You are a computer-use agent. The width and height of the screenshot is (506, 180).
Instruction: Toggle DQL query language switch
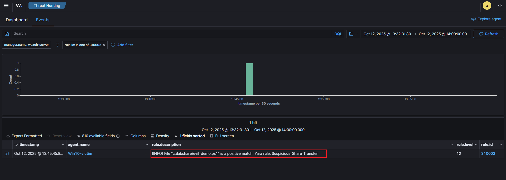338,34
